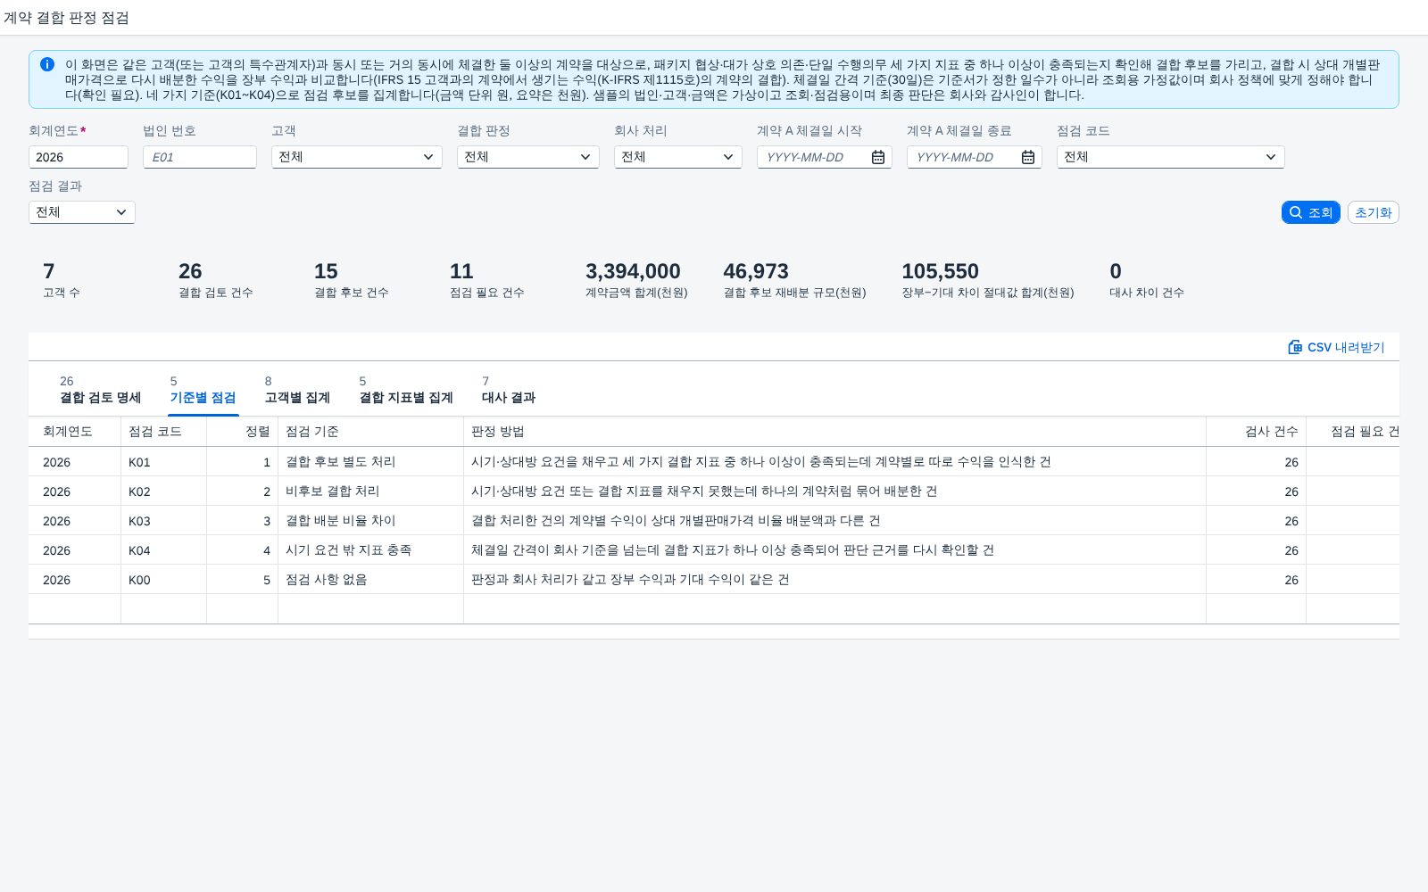Click the 46,973 결합 후보 재배분 규모 figure
The height and width of the screenshot is (892, 1428).
point(756,271)
